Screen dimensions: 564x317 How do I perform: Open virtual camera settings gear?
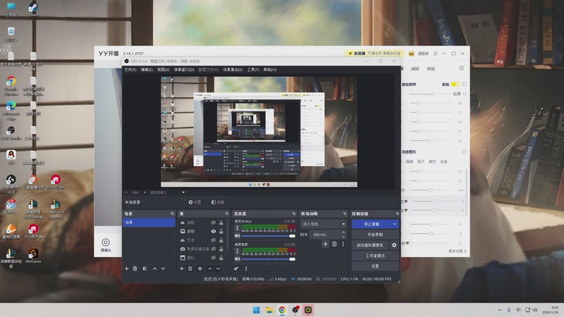pos(394,245)
